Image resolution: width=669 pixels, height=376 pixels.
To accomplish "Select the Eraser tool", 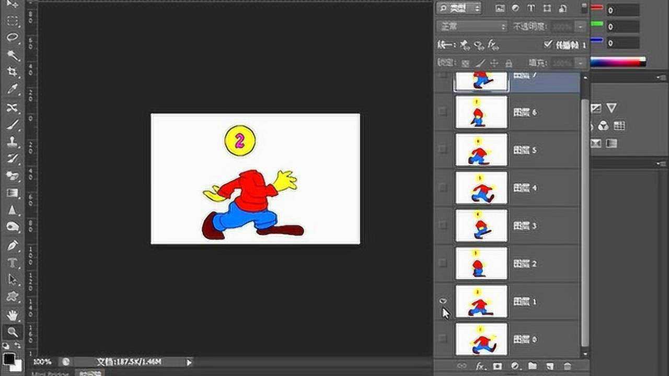I will click(13, 176).
